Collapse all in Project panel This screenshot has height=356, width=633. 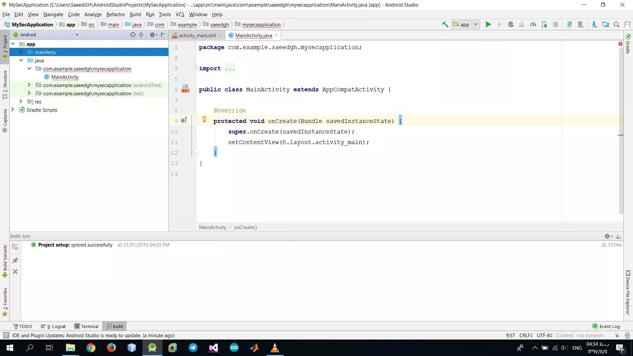coord(141,35)
